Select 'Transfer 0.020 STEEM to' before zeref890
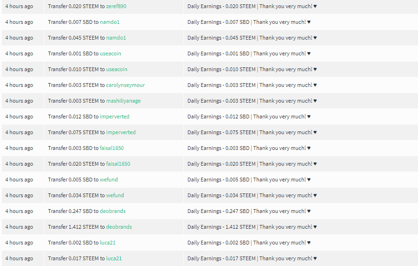 click(76, 6)
